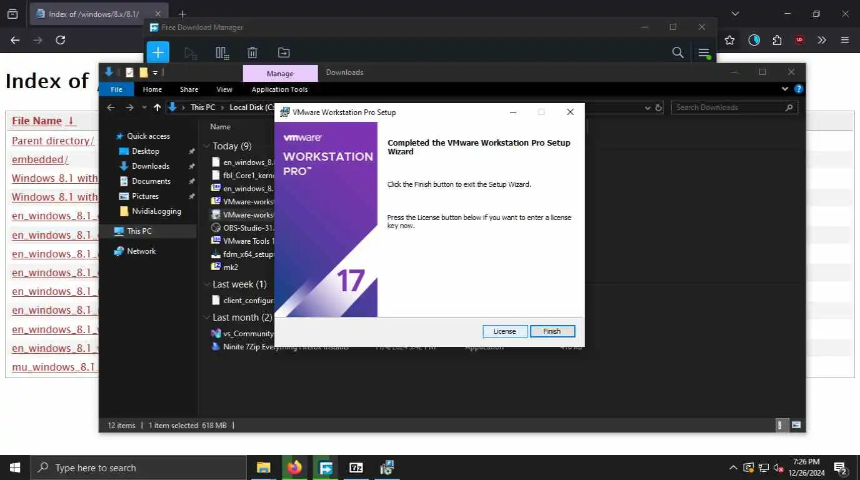860x480 pixels.
Task: Switch Explorer to details view icon
Action: click(780, 425)
